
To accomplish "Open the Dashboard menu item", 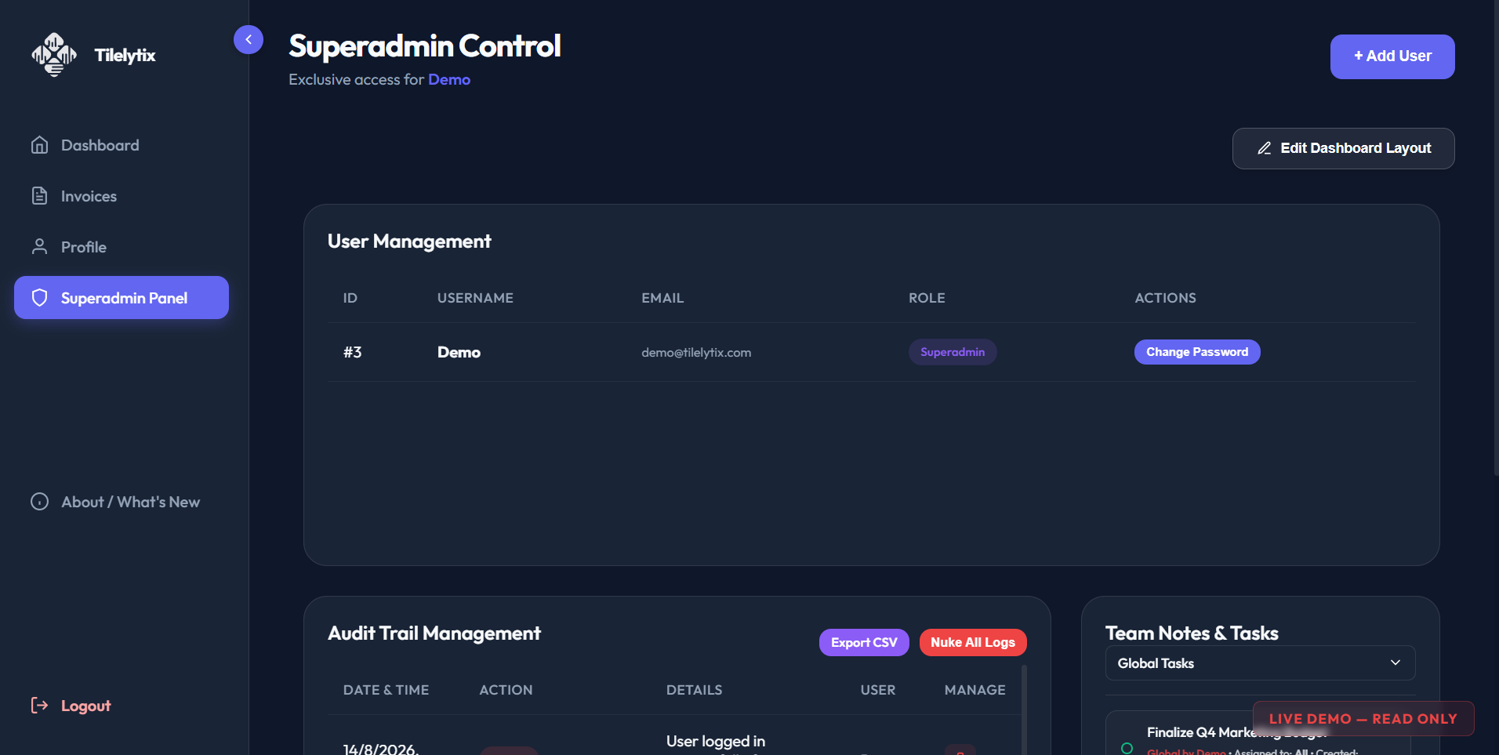I will [122, 145].
